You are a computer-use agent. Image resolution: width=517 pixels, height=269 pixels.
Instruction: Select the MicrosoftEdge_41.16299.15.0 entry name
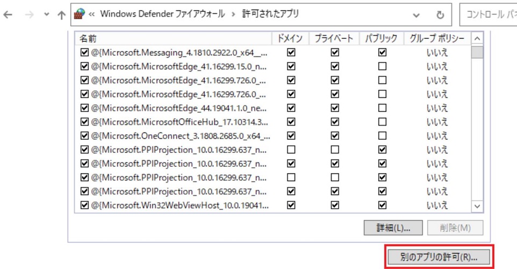pyautogui.click(x=179, y=67)
